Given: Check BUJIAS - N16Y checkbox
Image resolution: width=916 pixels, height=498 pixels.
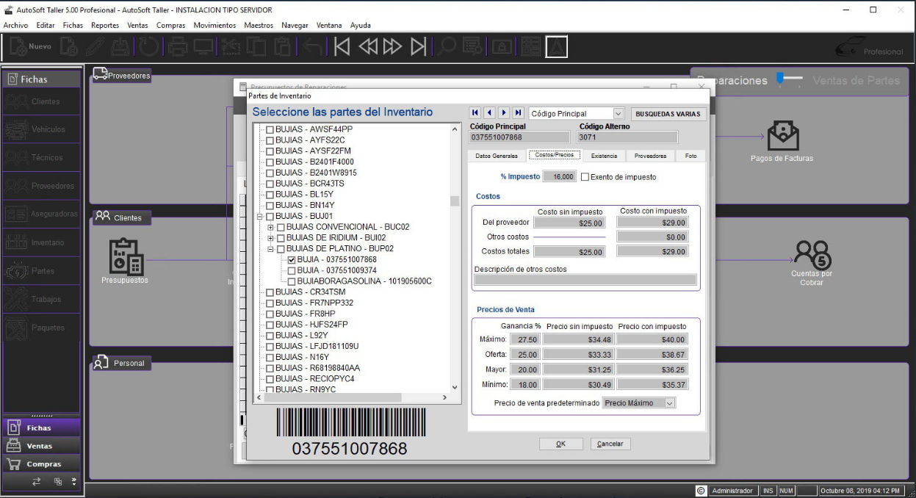Looking at the screenshot, I should coord(270,357).
